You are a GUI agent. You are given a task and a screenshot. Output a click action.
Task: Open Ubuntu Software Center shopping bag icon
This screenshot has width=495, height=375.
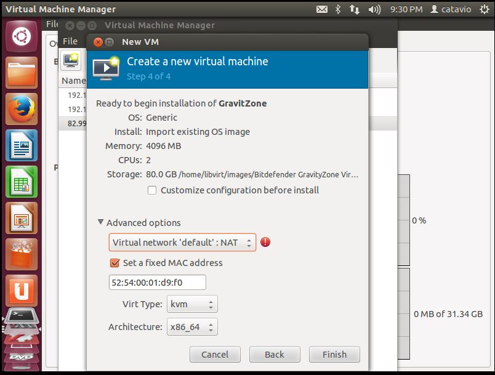[22, 254]
